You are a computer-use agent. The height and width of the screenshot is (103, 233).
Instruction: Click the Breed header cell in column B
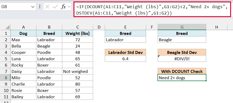tap(49, 33)
